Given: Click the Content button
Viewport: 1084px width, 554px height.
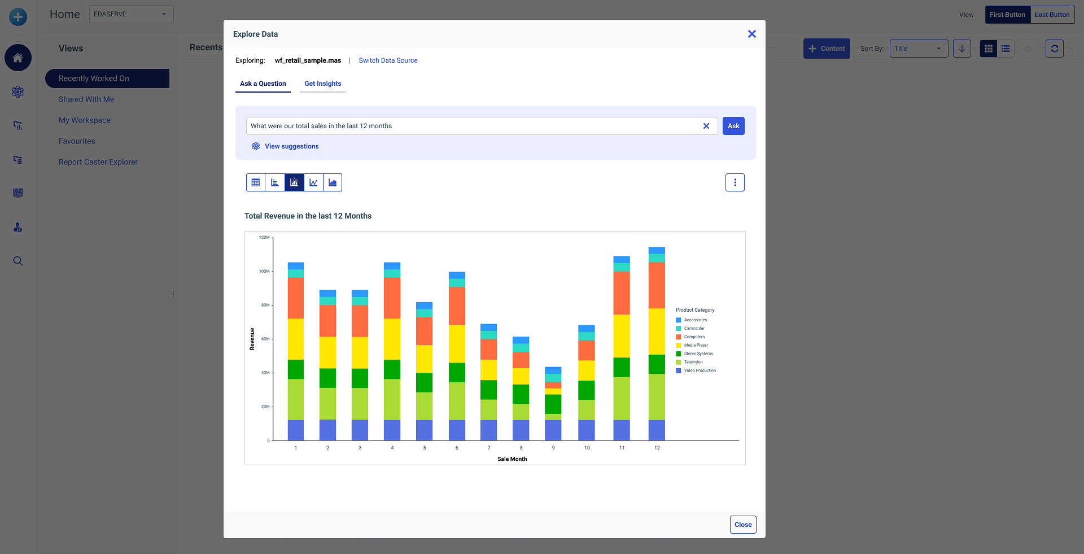Looking at the screenshot, I should pyautogui.click(x=827, y=49).
